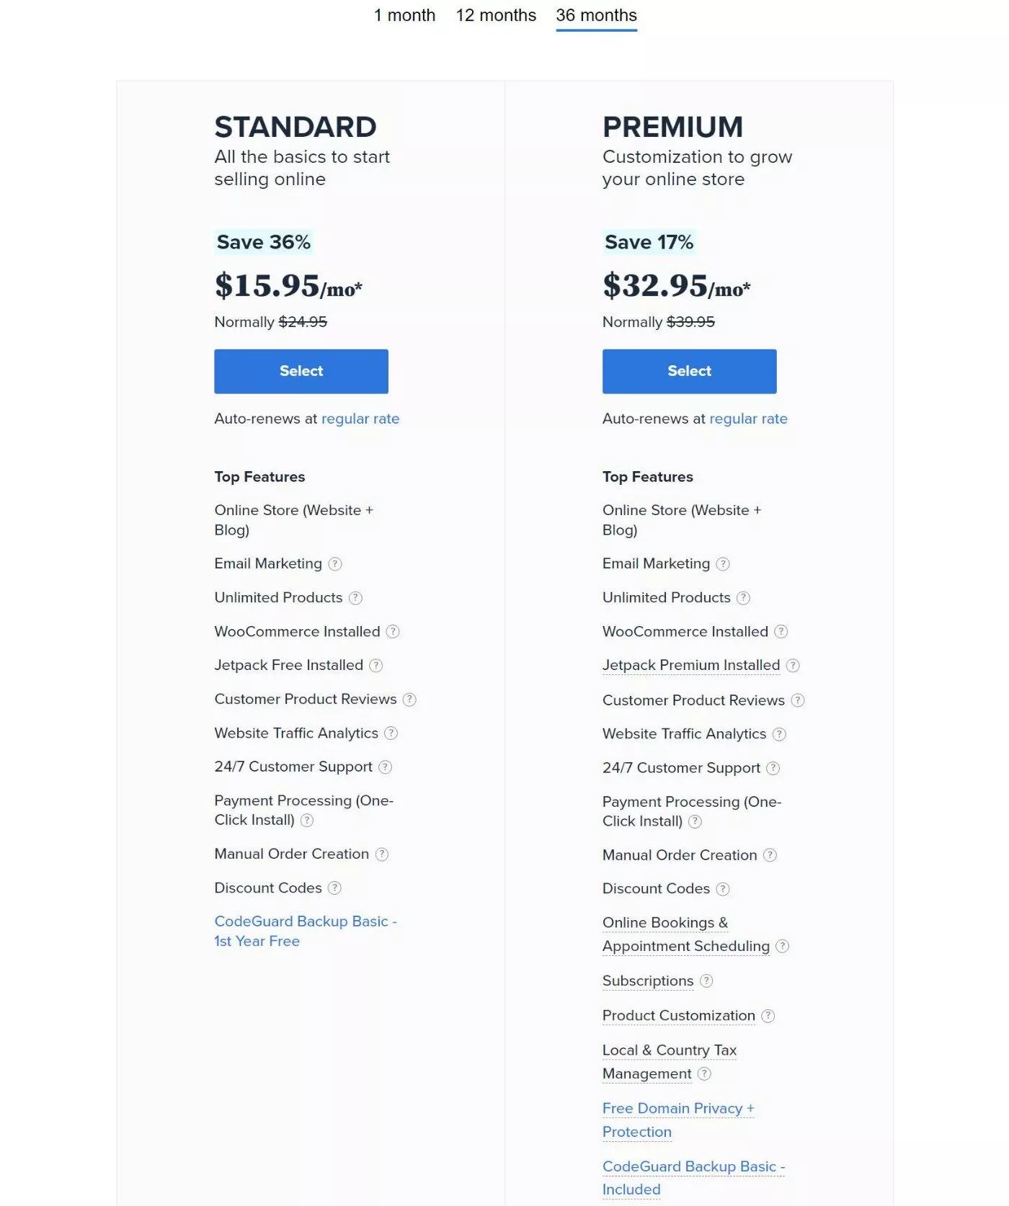Click help icon next to Subscriptions
Viewport: 1009px width, 1206px height.
pos(706,981)
